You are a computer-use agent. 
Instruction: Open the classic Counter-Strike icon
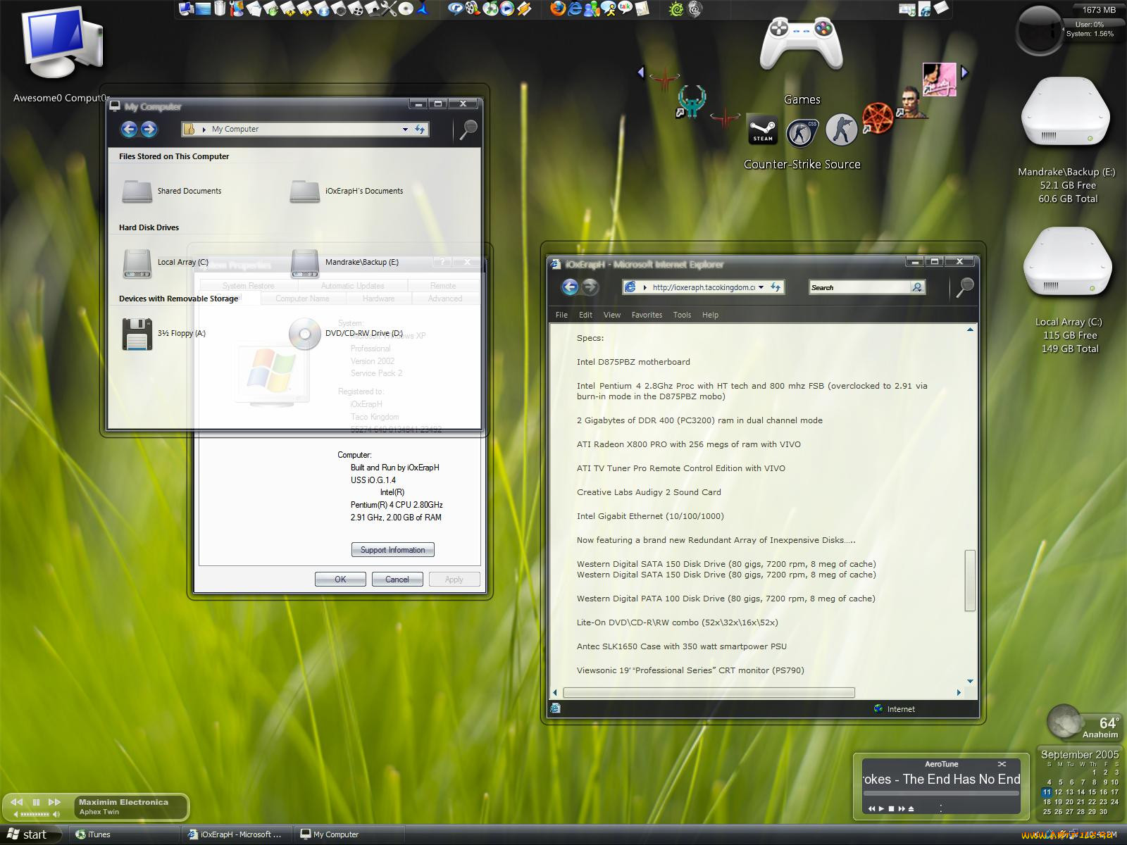841,130
